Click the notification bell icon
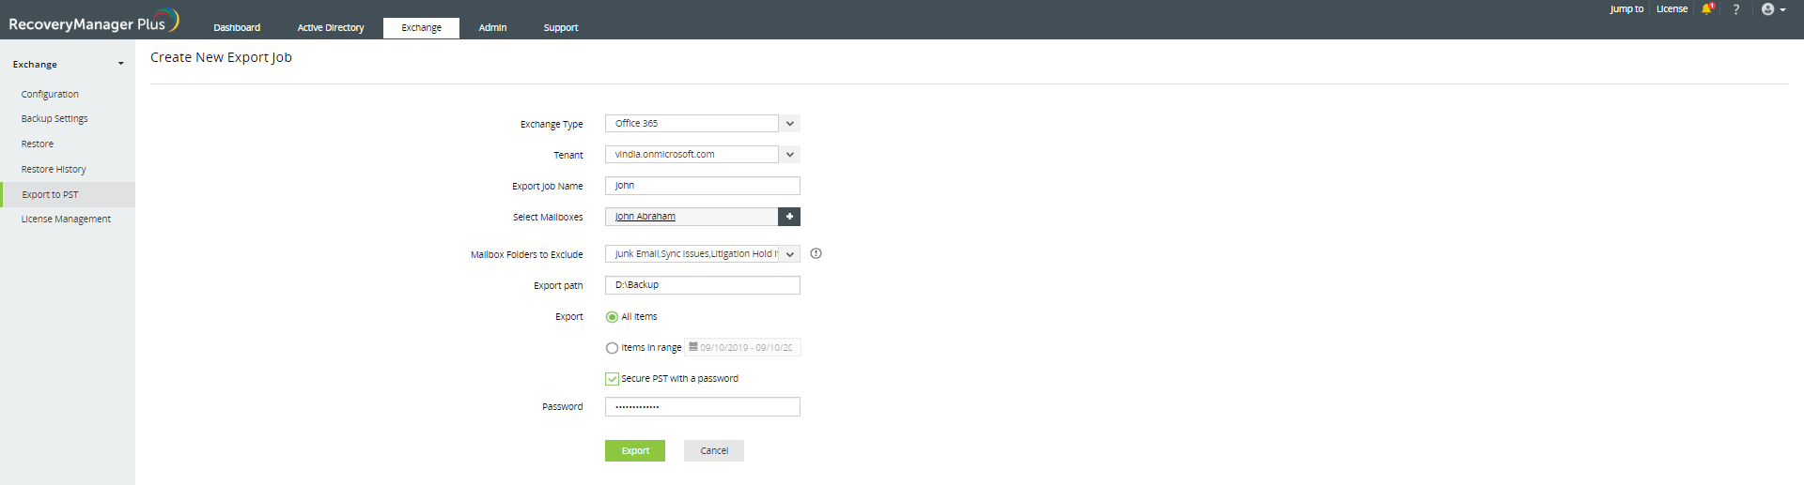The width and height of the screenshot is (1804, 485). [x=1707, y=9]
